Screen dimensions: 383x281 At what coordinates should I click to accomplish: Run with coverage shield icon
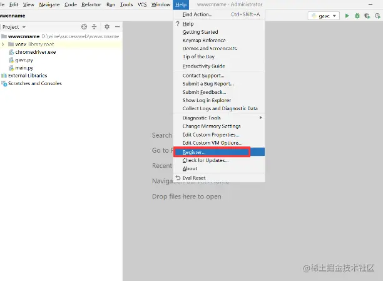tap(367, 16)
